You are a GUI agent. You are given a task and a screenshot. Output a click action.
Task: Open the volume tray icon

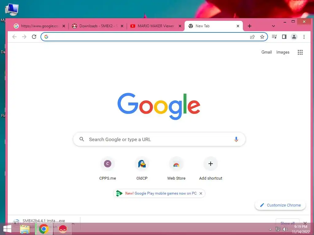point(285,229)
